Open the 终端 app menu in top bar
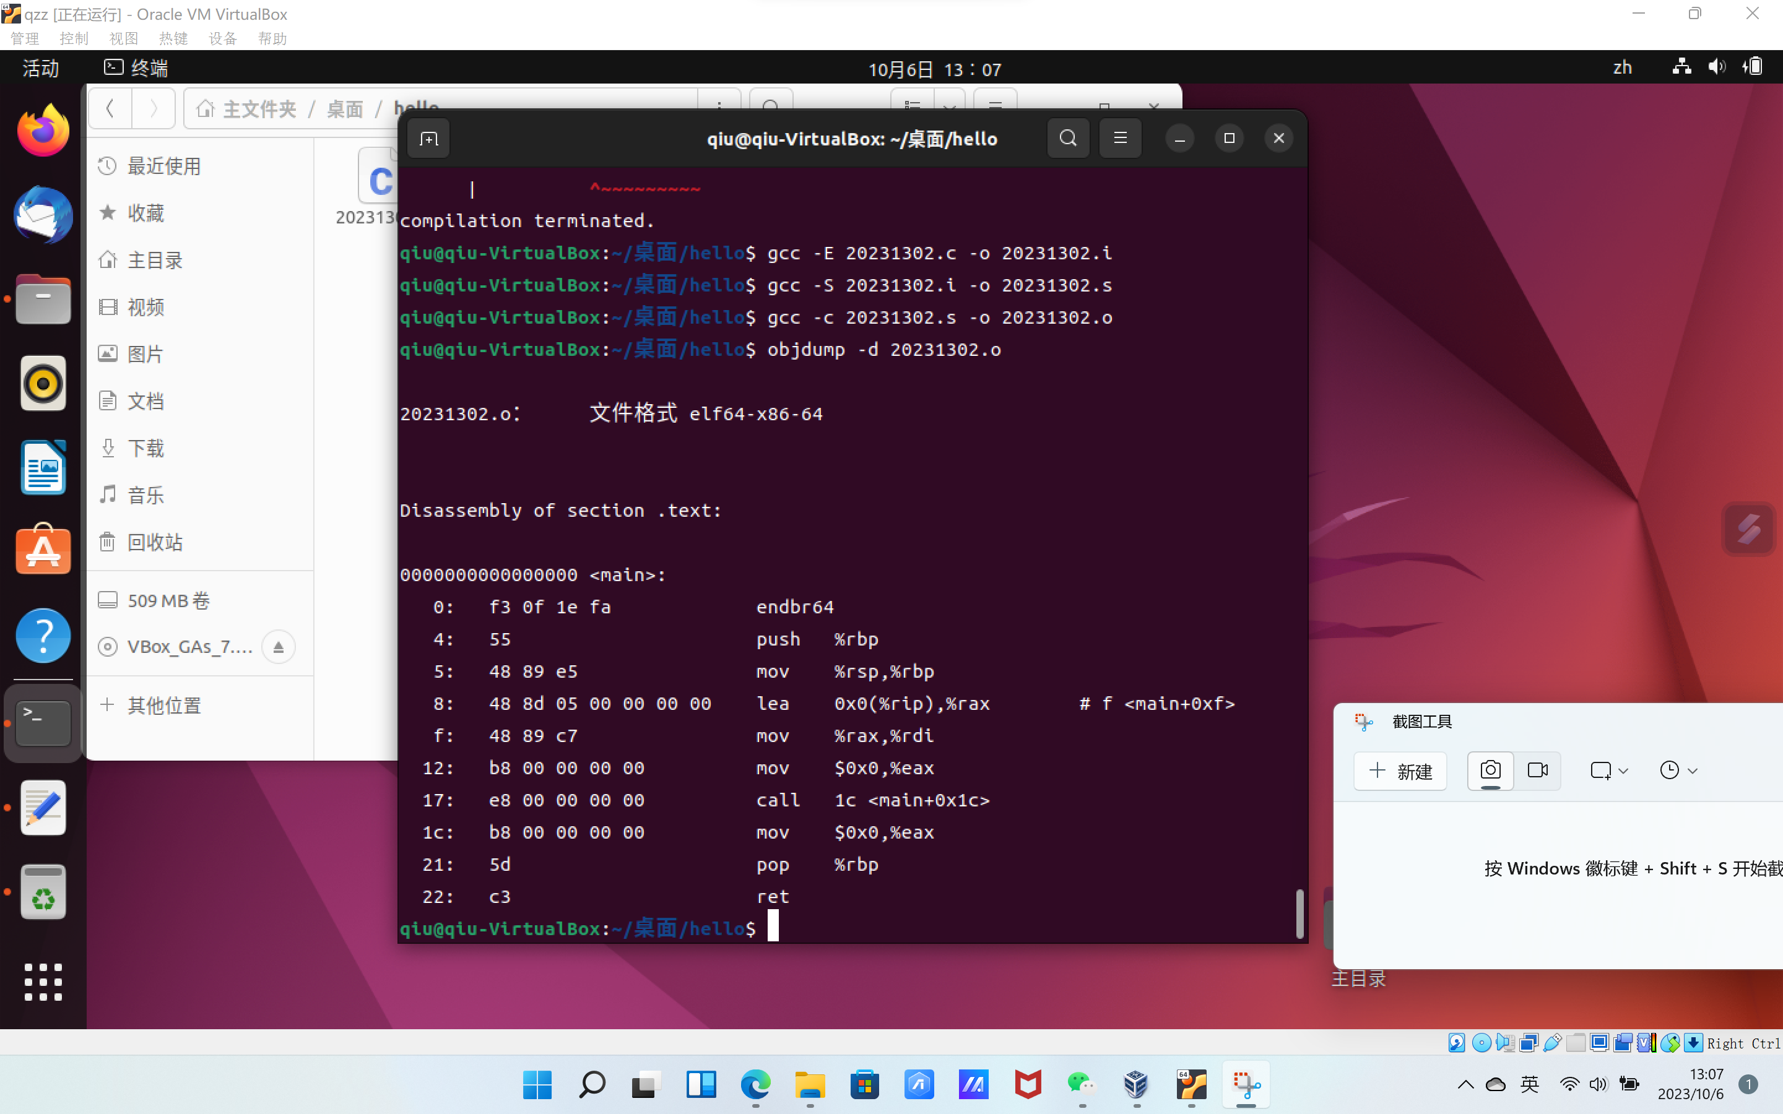 pos(136,68)
